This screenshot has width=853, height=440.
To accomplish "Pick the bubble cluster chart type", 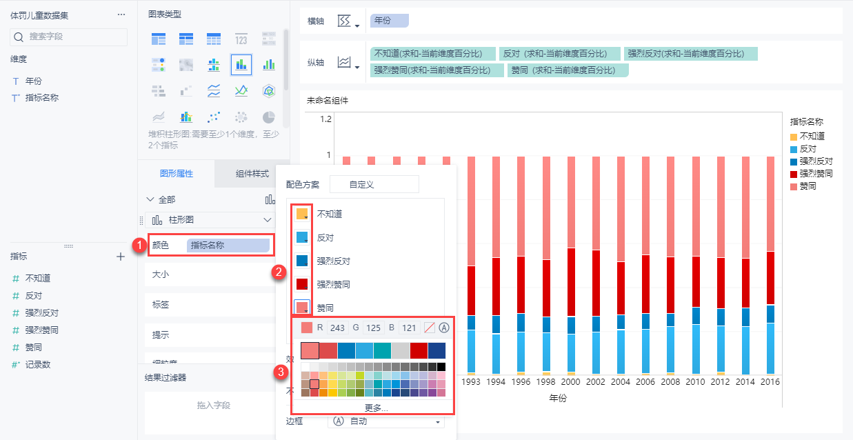I will pyautogui.click(x=241, y=117).
